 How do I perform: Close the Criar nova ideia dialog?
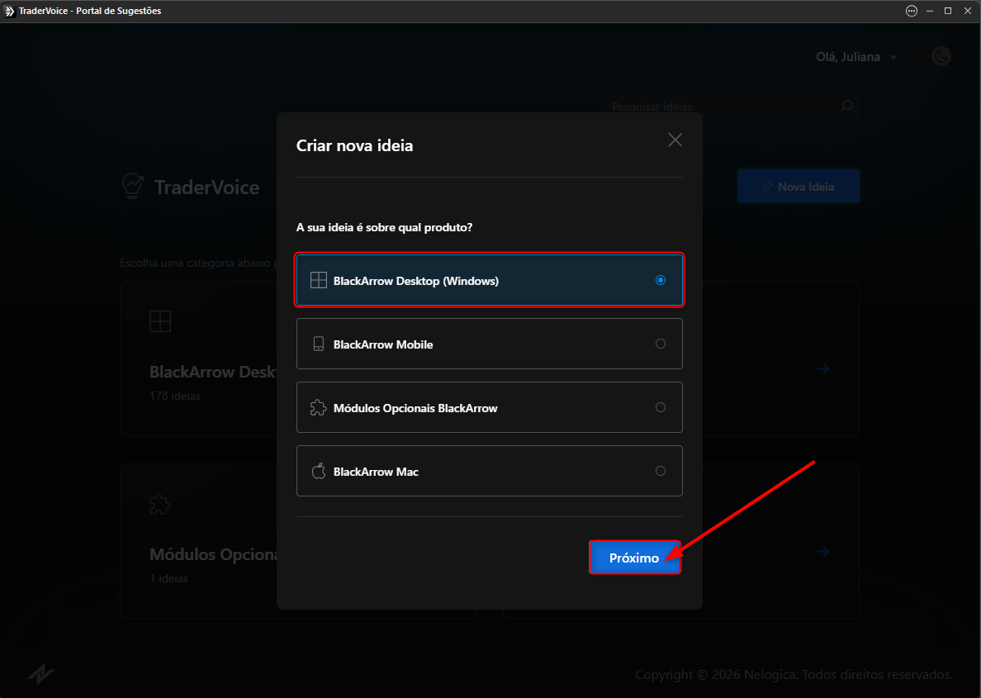click(675, 140)
